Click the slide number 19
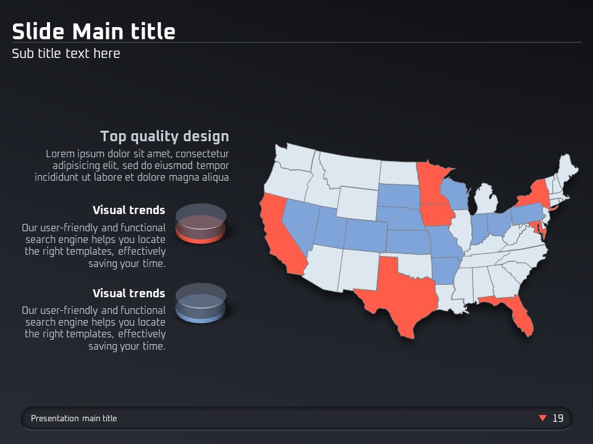 [x=558, y=418]
